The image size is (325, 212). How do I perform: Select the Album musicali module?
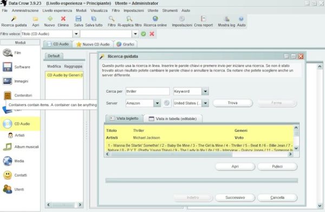(x=21, y=147)
